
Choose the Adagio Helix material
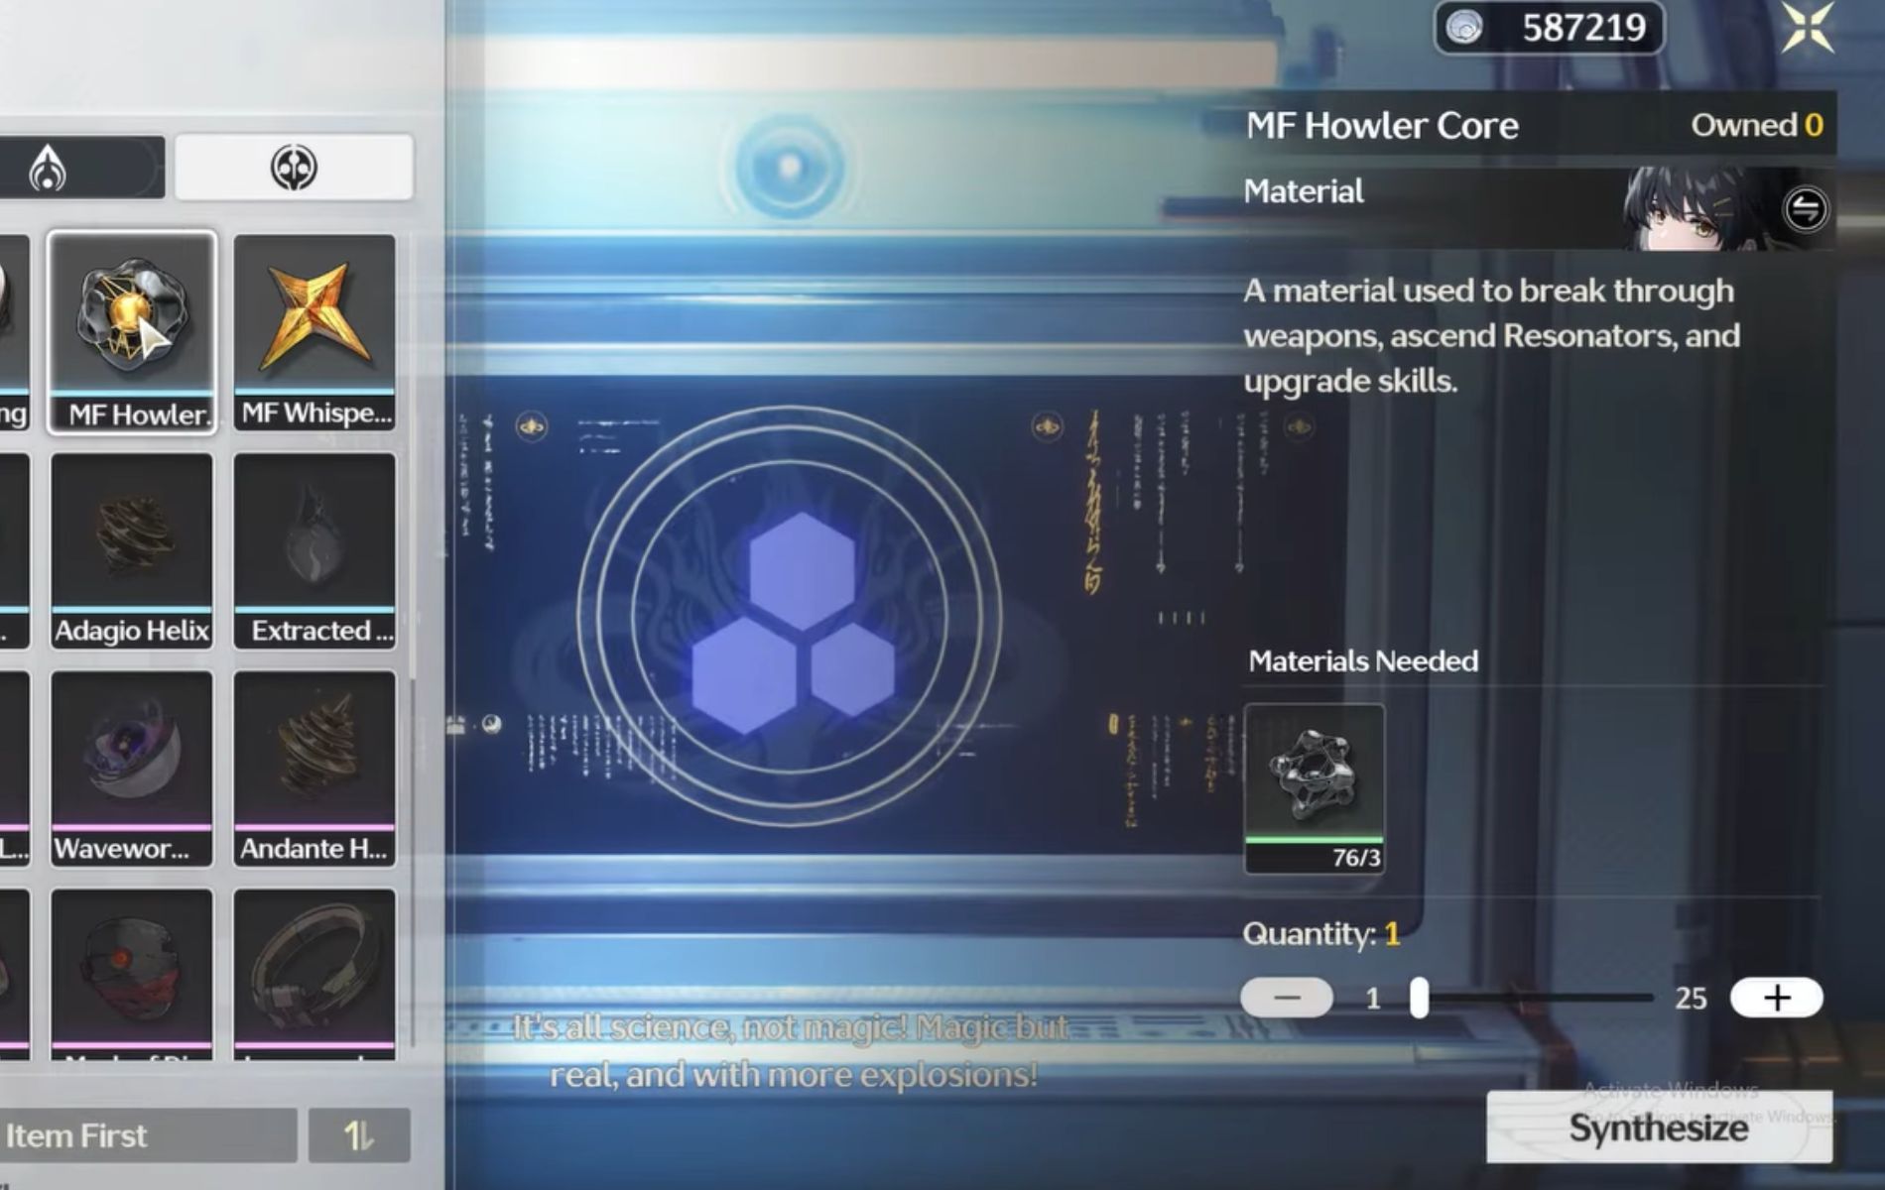tap(131, 550)
